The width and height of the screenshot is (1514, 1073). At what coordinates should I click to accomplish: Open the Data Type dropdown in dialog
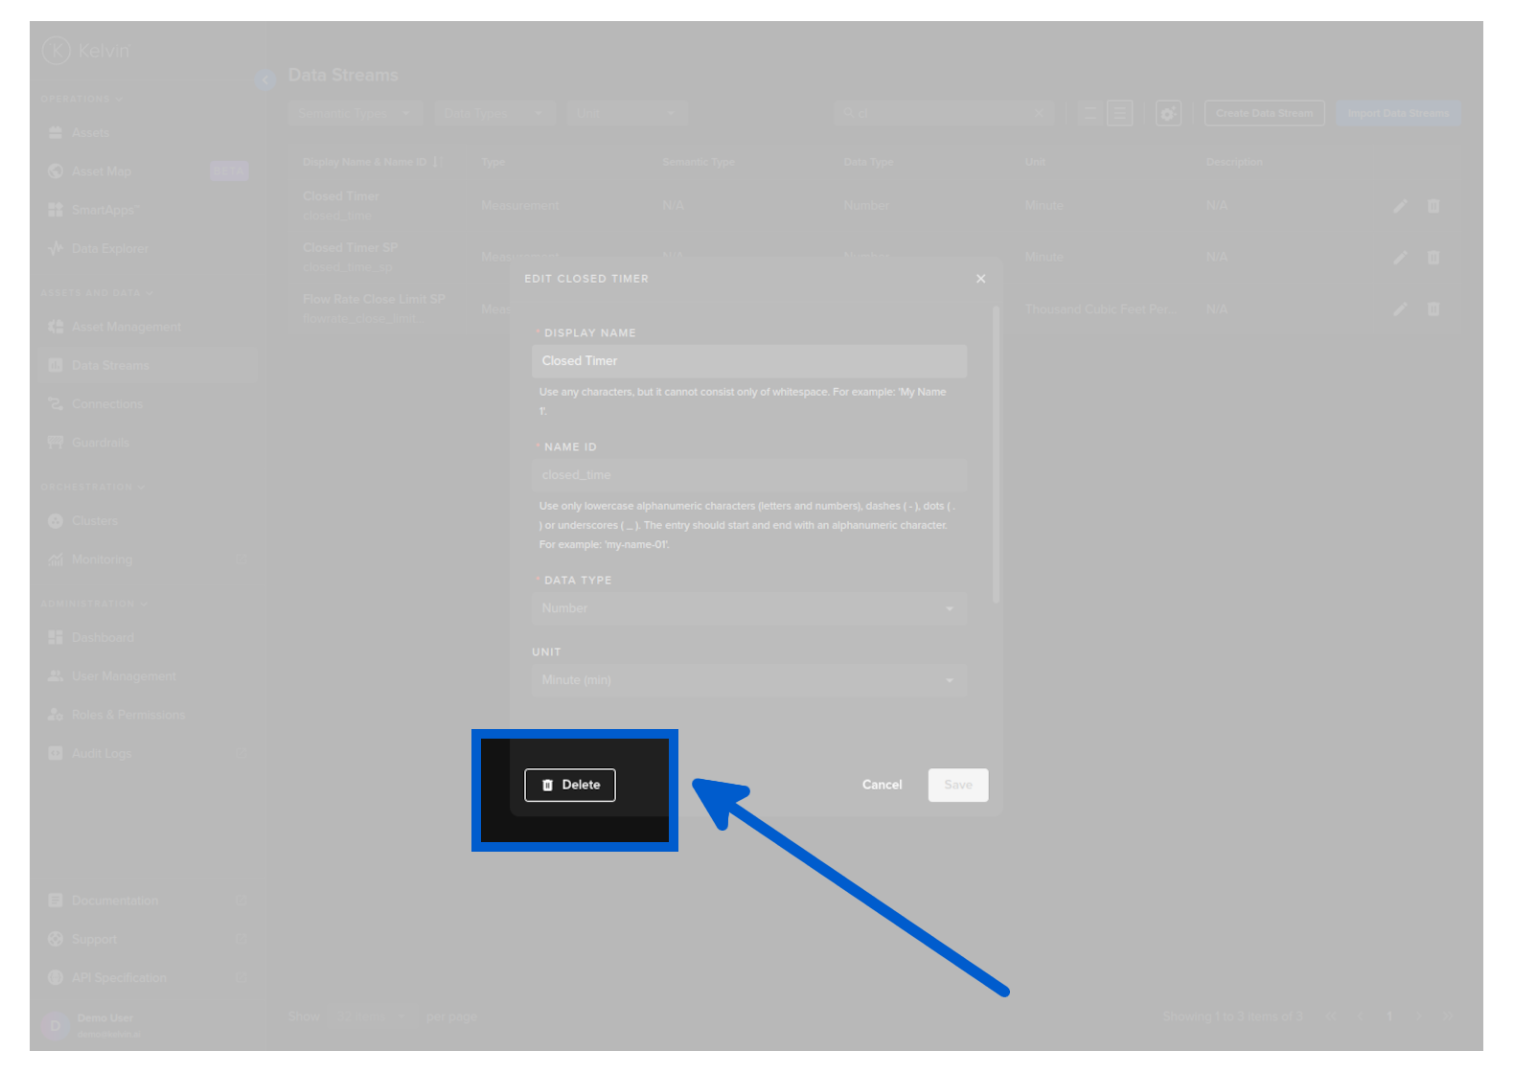[x=748, y=608]
